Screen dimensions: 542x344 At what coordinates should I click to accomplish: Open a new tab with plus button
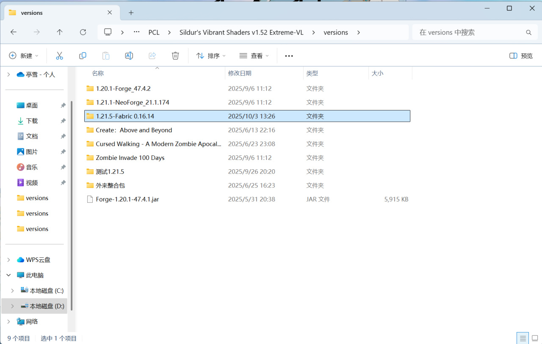click(131, 13)
